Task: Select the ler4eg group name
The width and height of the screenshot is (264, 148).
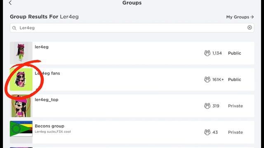Action: (x=42, y=47)
